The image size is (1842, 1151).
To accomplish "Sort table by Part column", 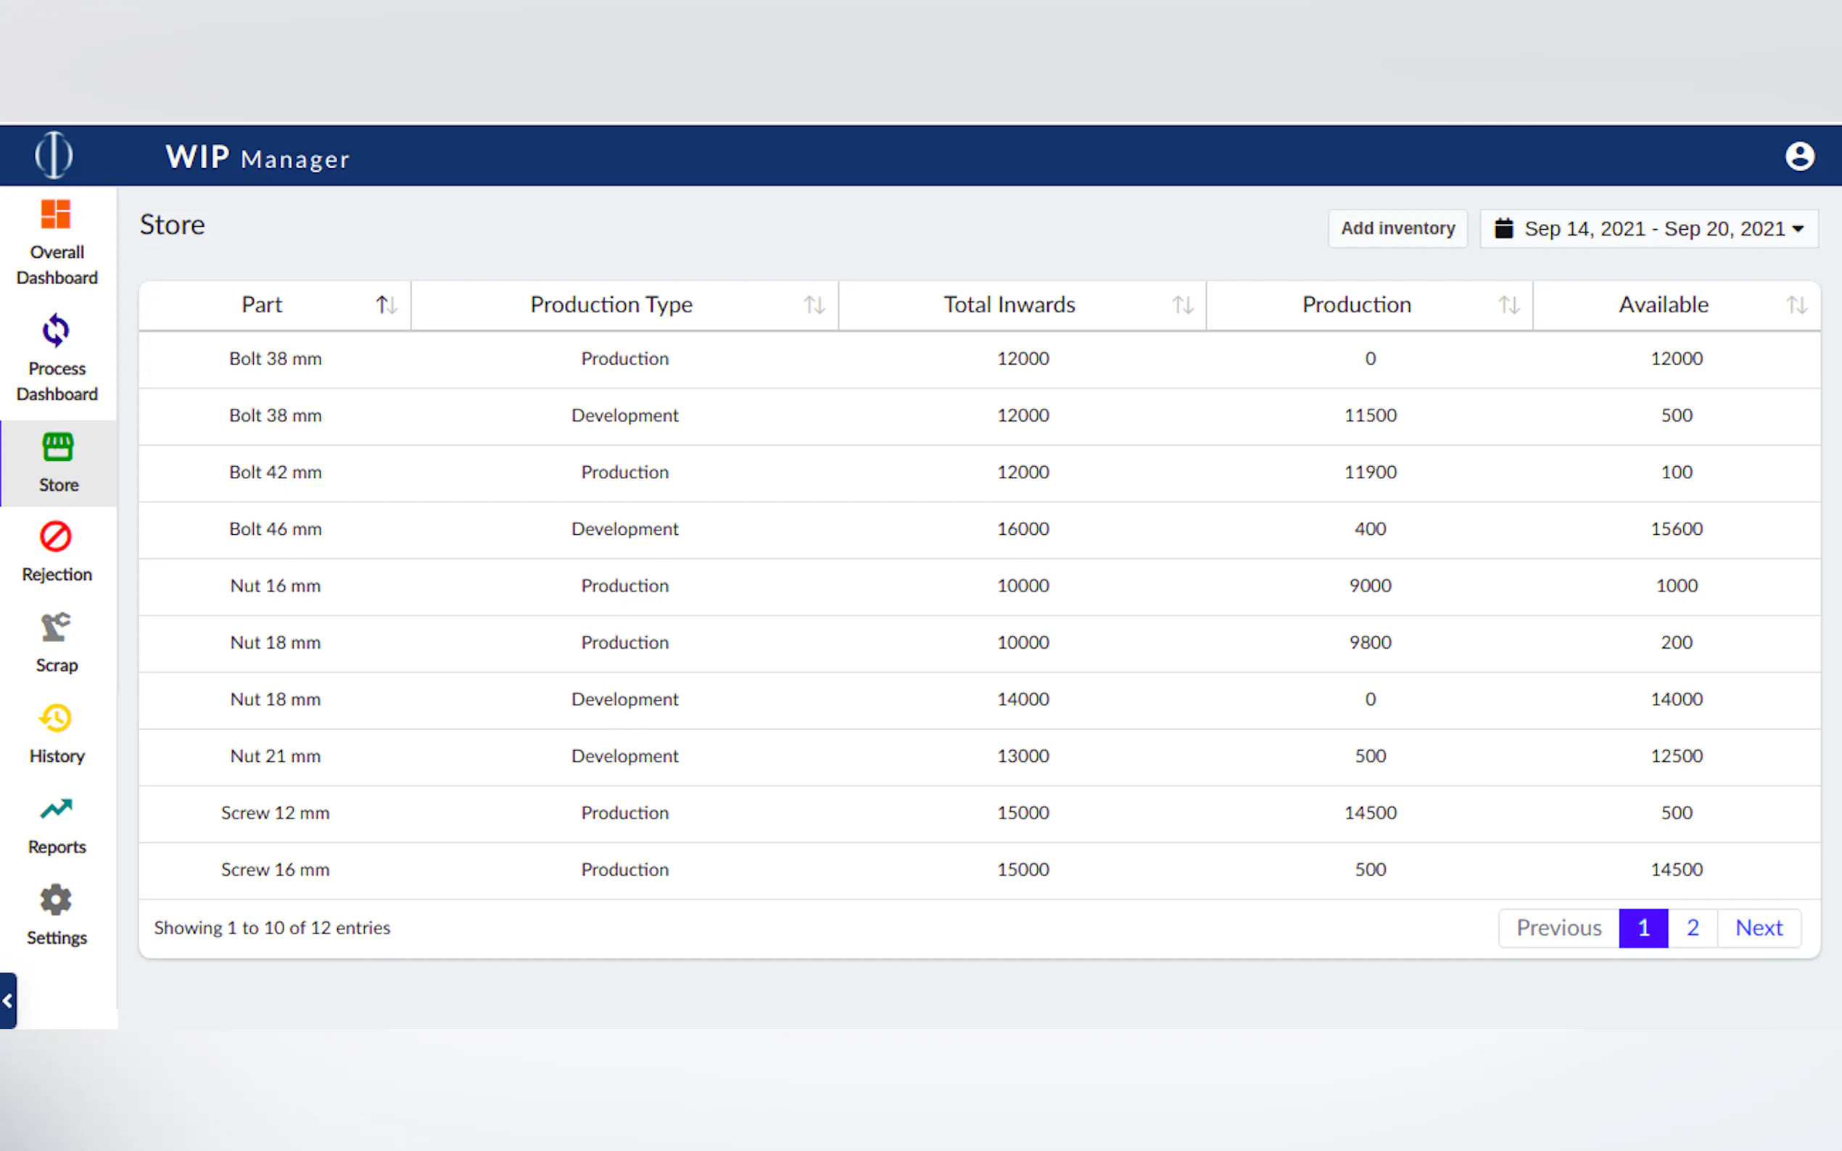I will pyautogui.click(x=387, y=305).
